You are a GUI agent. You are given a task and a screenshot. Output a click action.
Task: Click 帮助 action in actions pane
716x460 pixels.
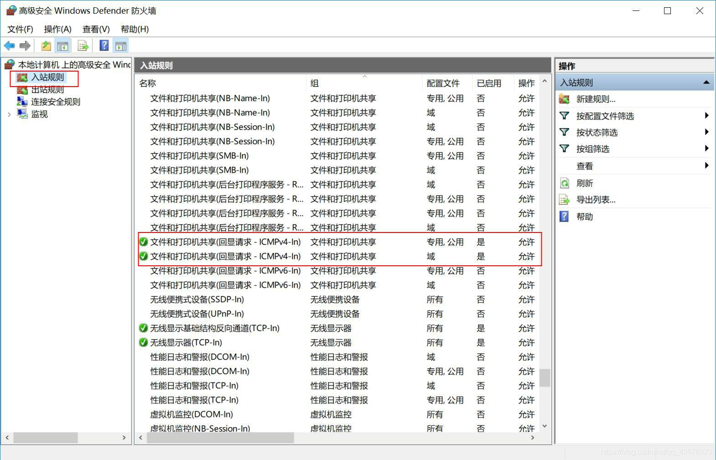tap(585, 217)
